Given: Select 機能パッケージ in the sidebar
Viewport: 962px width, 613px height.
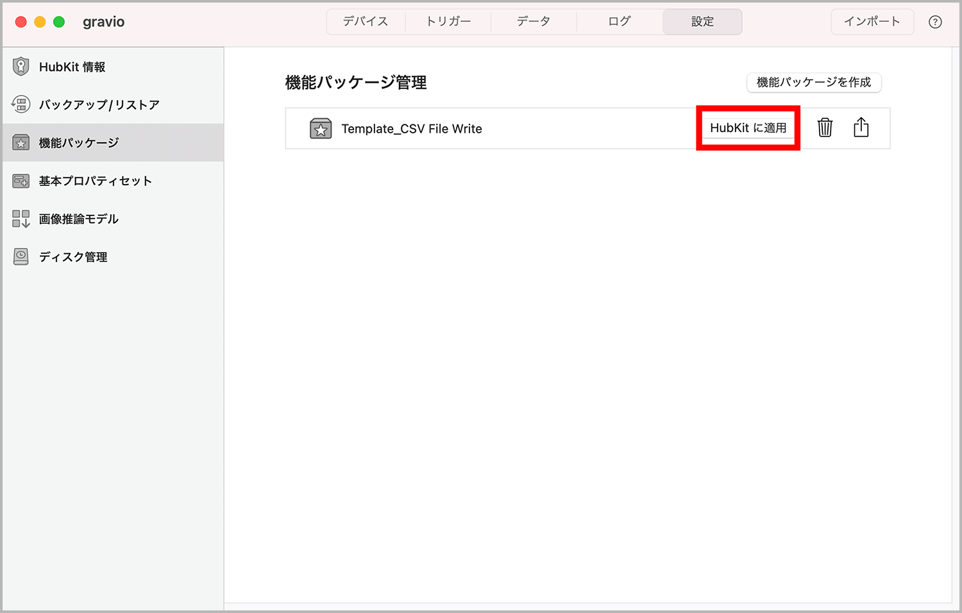Looking at the screenshot, I should pyautogui.click(x=113, y=142).
